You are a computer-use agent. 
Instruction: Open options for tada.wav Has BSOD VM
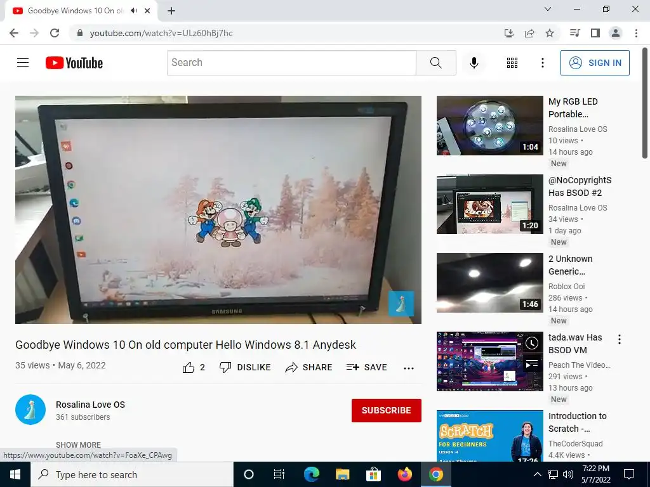pyautogui.click(x=620, y=339)
